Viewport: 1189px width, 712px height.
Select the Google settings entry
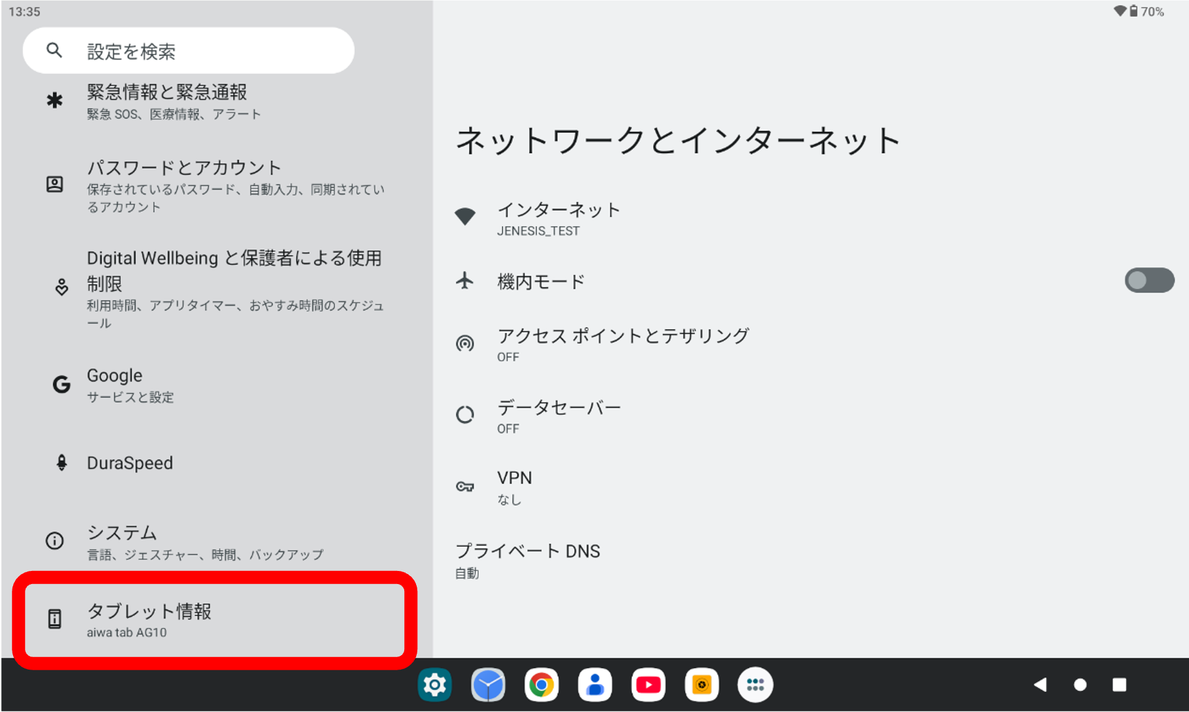(187, 384)
